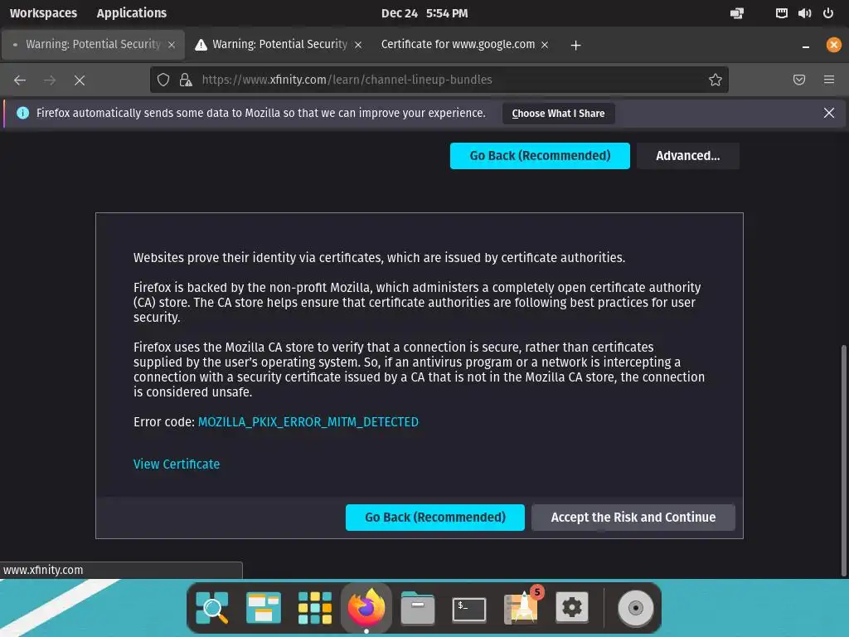
Task: Click Accept the Risk and Continue
Action: [x=633, y=518]
